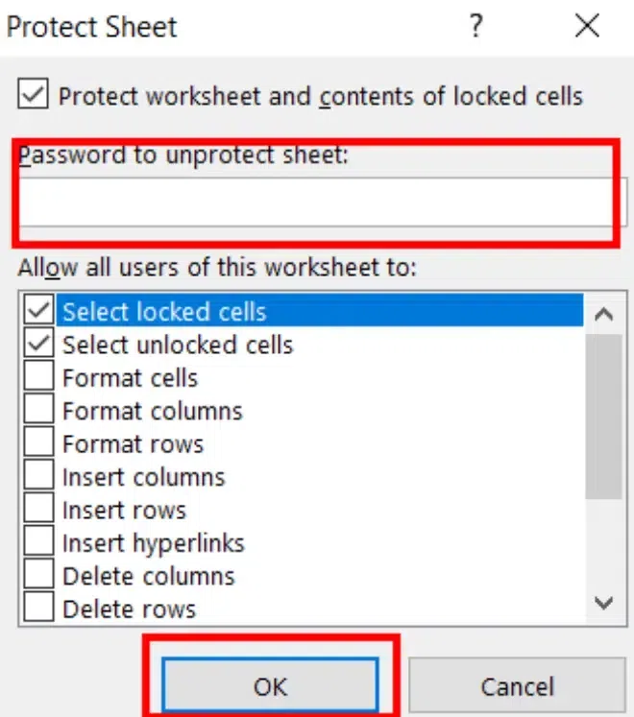Close the Protect Sheet dialog

coord(587,26)
